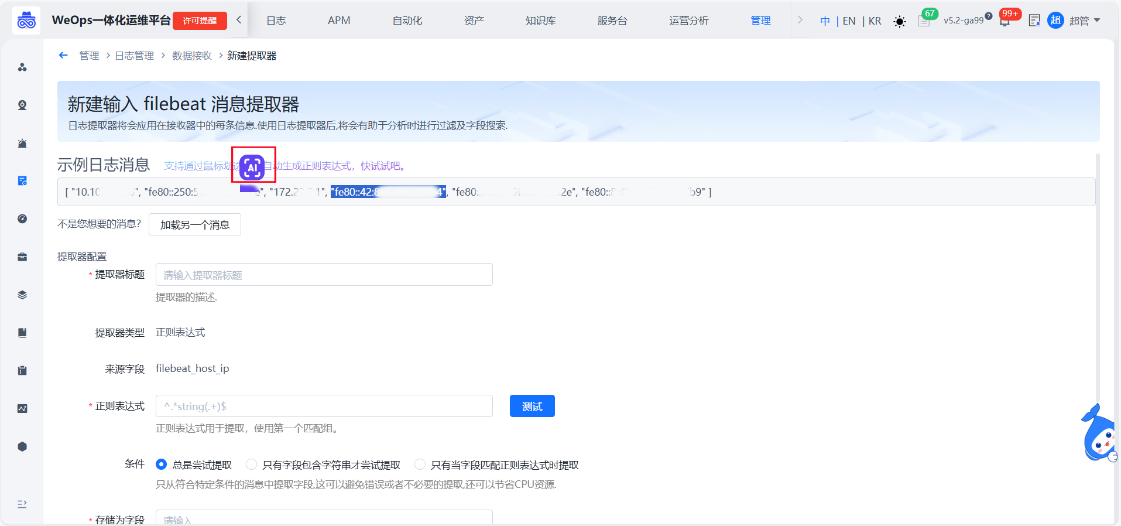
Task: Toggle the light/dark theme sun icon
Action: [899, 22]
